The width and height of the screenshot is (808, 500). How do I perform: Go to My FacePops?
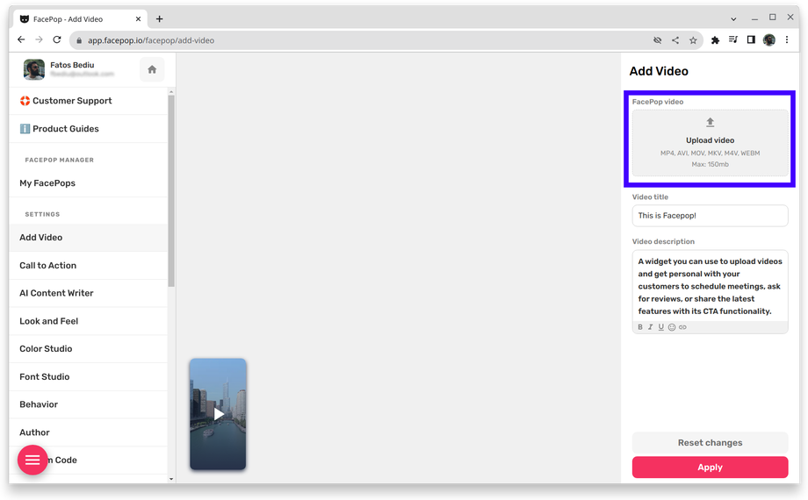click(88, 183)
